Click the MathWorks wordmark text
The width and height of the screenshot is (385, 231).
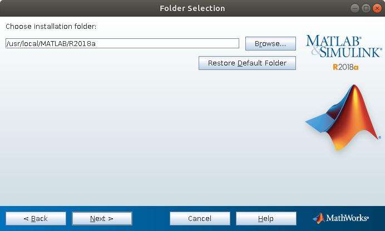[x=347, y=218]
